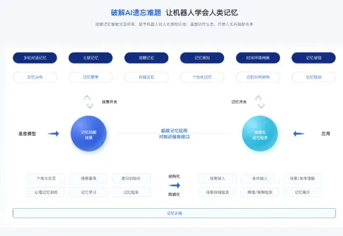This screenshot has width=343, height=236.
Task: Click the 结构化 label
Action: 174,176
